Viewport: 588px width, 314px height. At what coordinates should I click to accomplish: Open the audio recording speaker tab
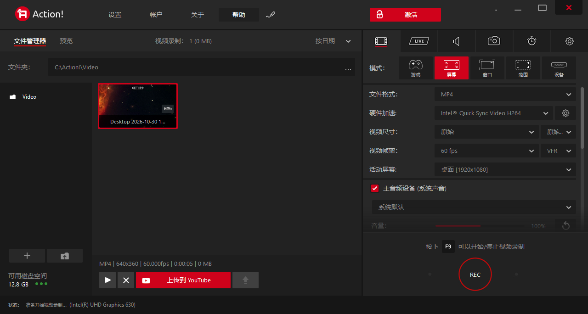[456, 41]
